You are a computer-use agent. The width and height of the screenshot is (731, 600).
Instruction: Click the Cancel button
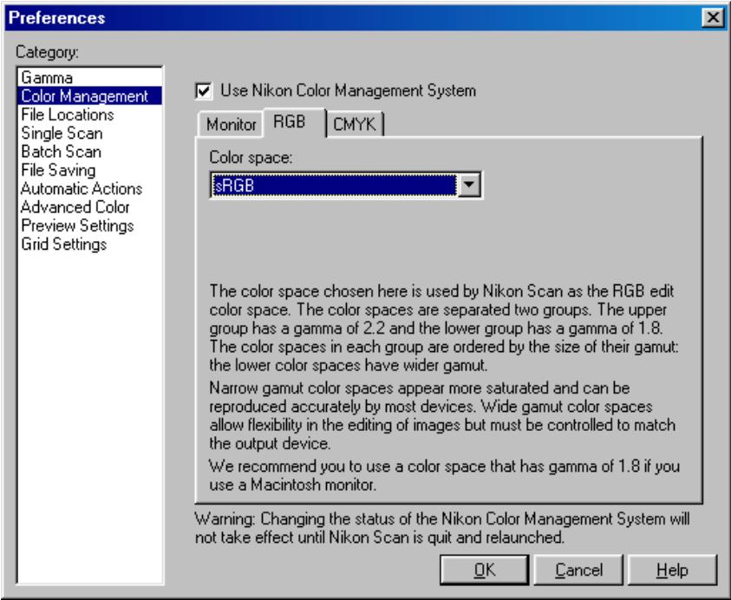[578, 570]
